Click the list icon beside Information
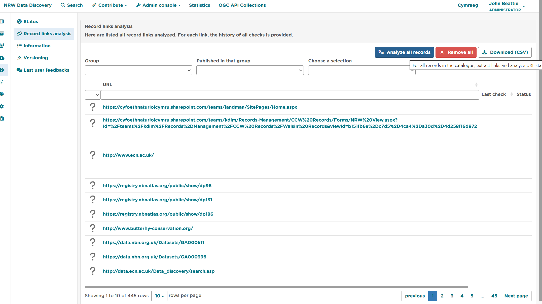 click(x=19, y=46)
